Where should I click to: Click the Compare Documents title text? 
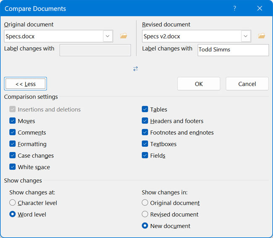35,9
